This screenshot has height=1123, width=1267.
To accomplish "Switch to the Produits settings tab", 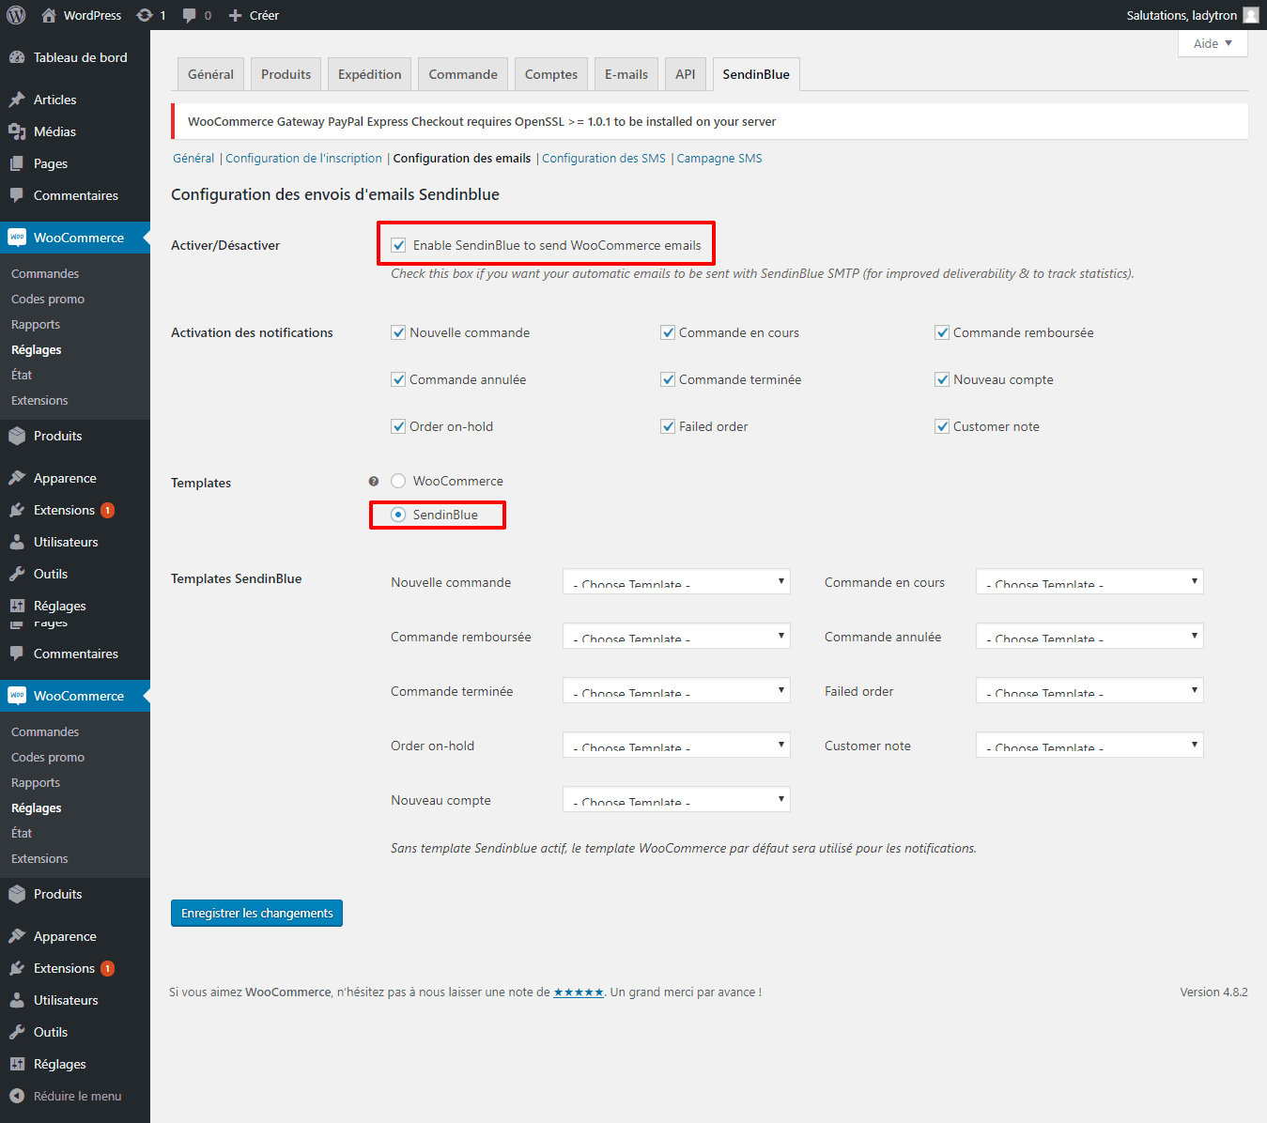I will [x=286, y=74].
